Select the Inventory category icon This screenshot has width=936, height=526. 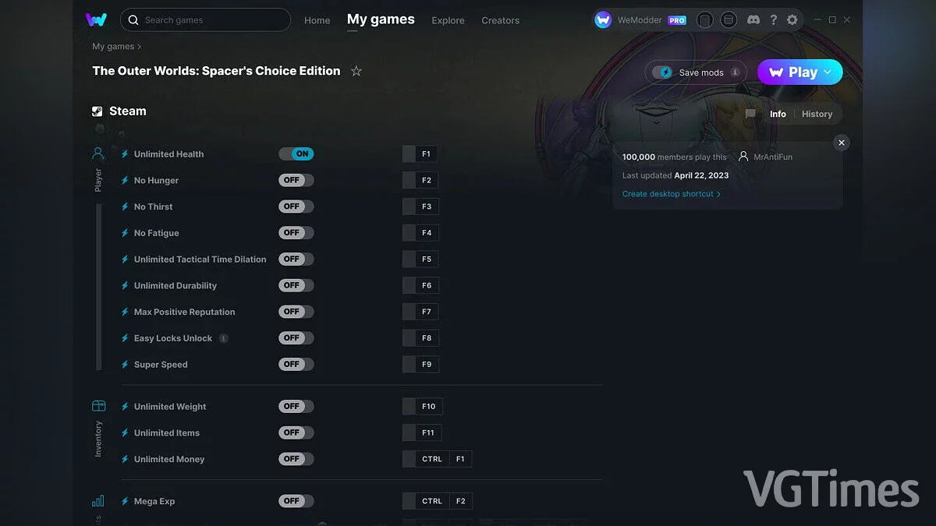coord(98,406)
